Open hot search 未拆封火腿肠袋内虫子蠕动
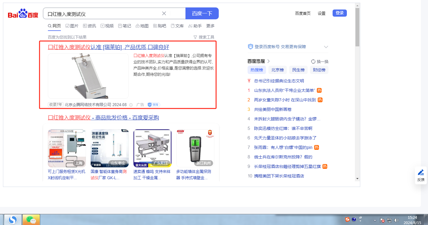 click(287, 119)
